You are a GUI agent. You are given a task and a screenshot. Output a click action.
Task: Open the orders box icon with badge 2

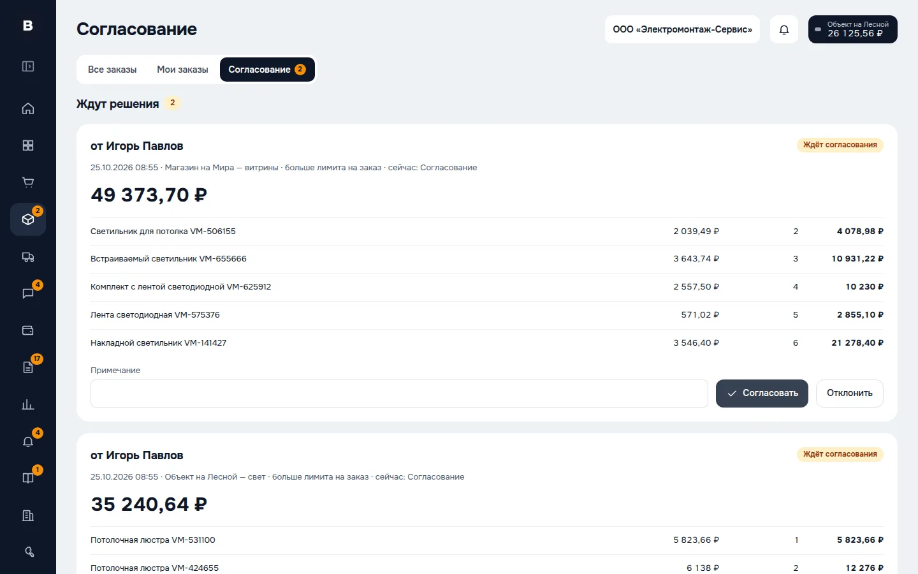tap(28, 219)
